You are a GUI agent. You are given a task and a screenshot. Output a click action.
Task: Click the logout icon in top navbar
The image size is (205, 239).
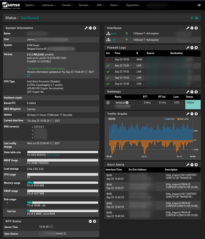click(x=199, y=5)
